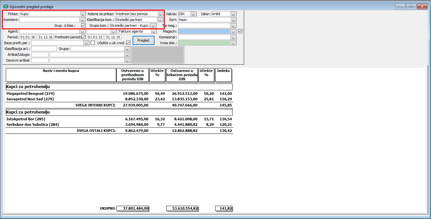Image resolution: width=431 pixels, height=219 pixels.
Task: Select the Istokpetrol Bor (285) row
Action: (119, 119)
